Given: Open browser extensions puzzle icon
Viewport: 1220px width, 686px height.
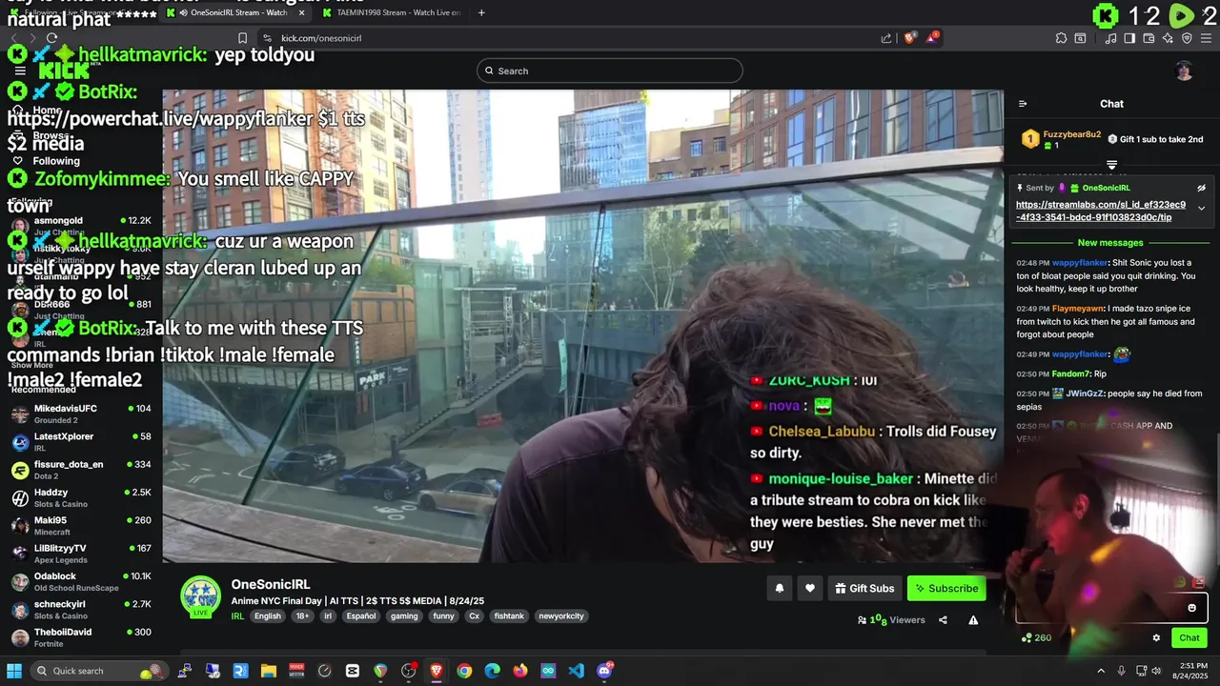Looking at the screenshot, I should [1061, 38].
